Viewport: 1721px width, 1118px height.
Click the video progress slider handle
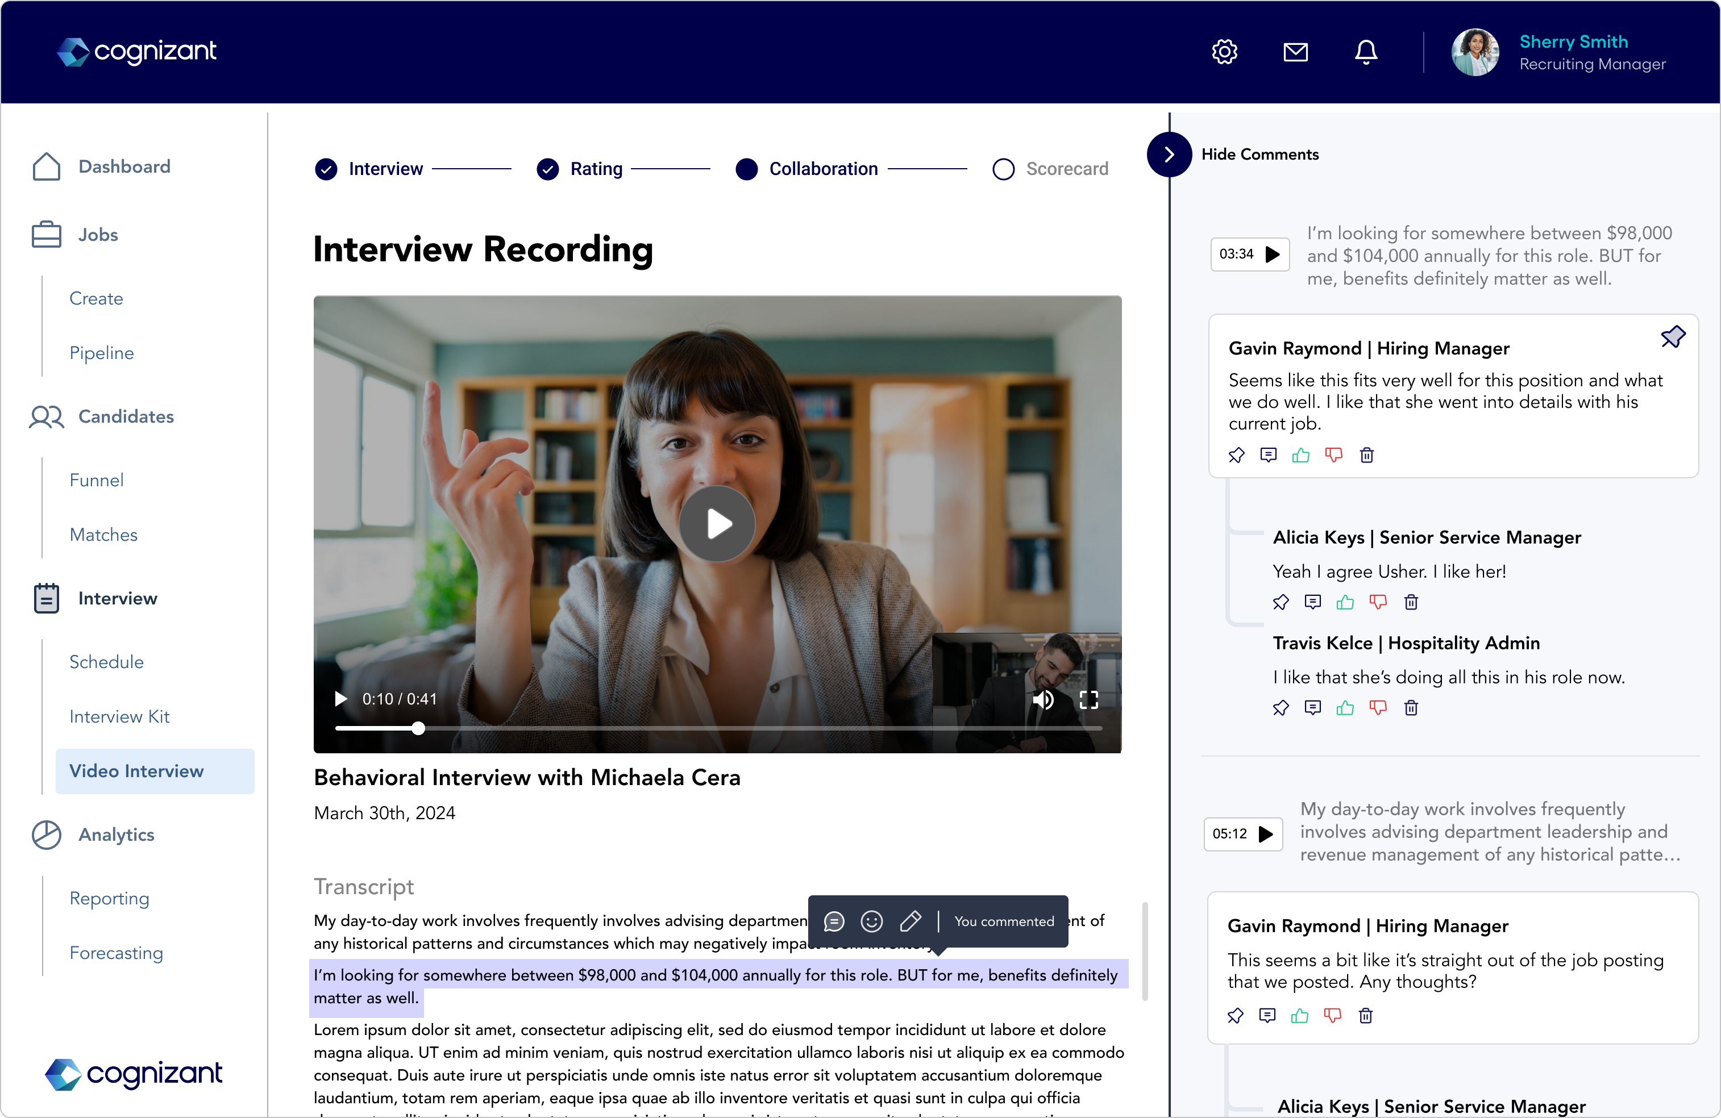(x=418, y=728)
